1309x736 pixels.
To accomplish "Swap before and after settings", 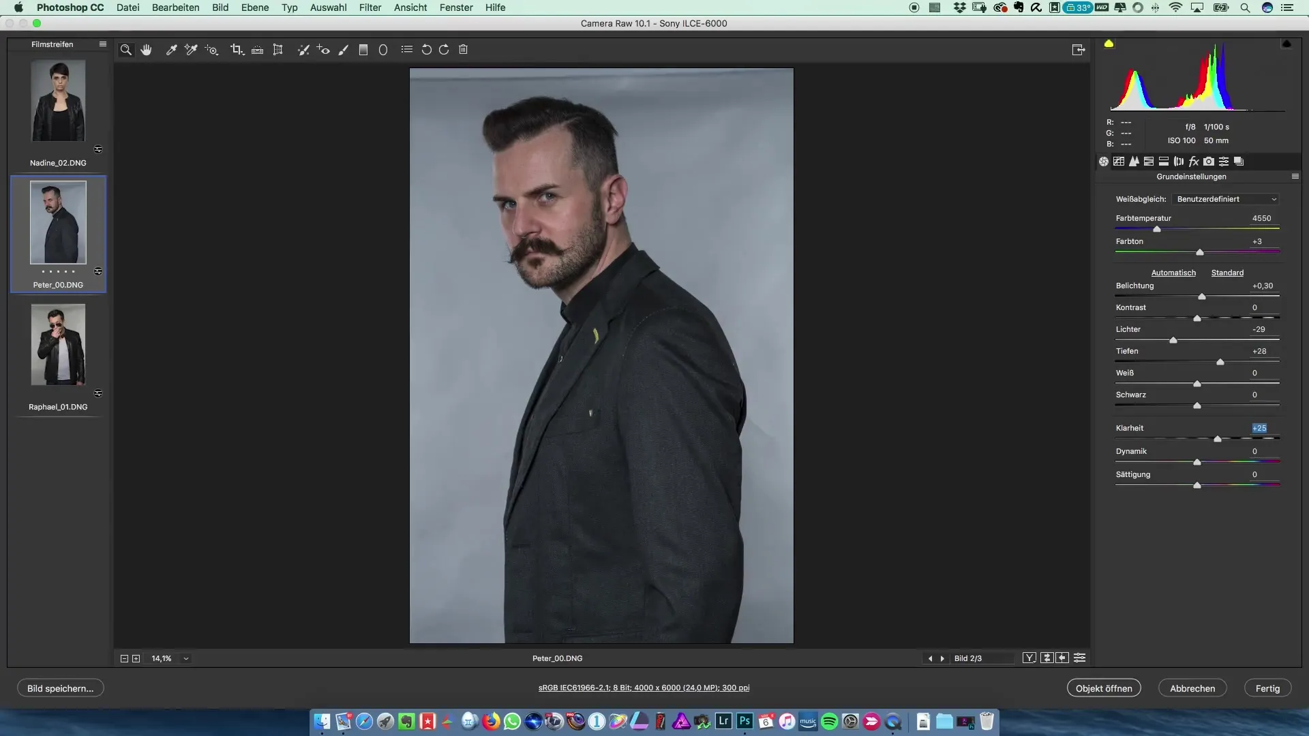I will point(1047,658).
